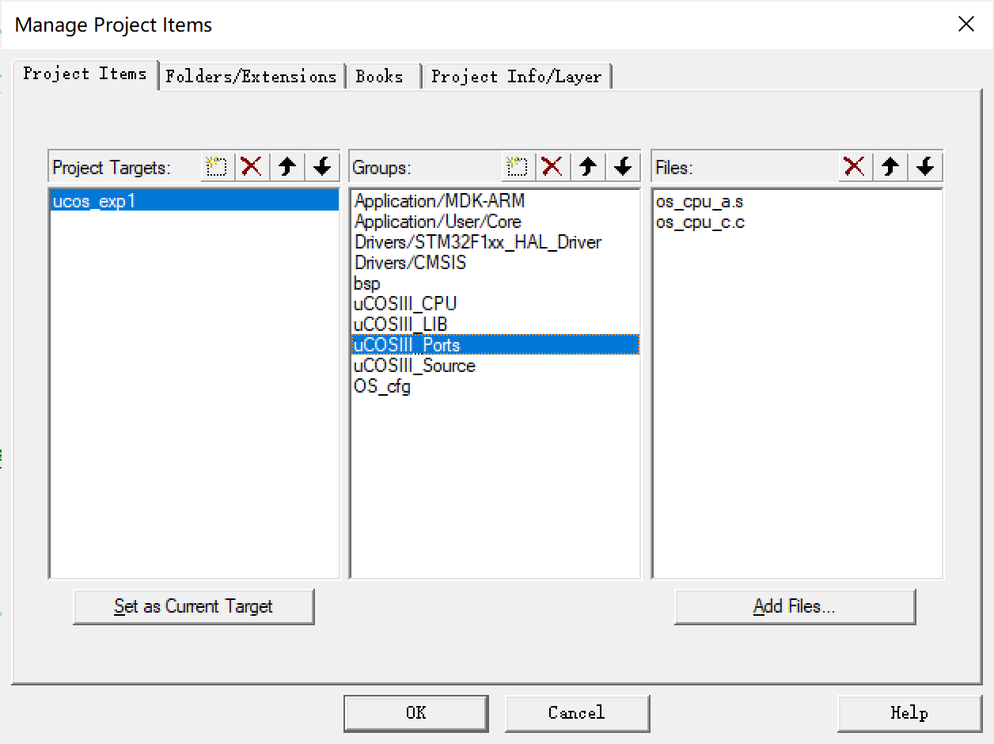Select the os_cpu_c.c file
The height and width of the screenshot is (744, 994).
(700, 222)
